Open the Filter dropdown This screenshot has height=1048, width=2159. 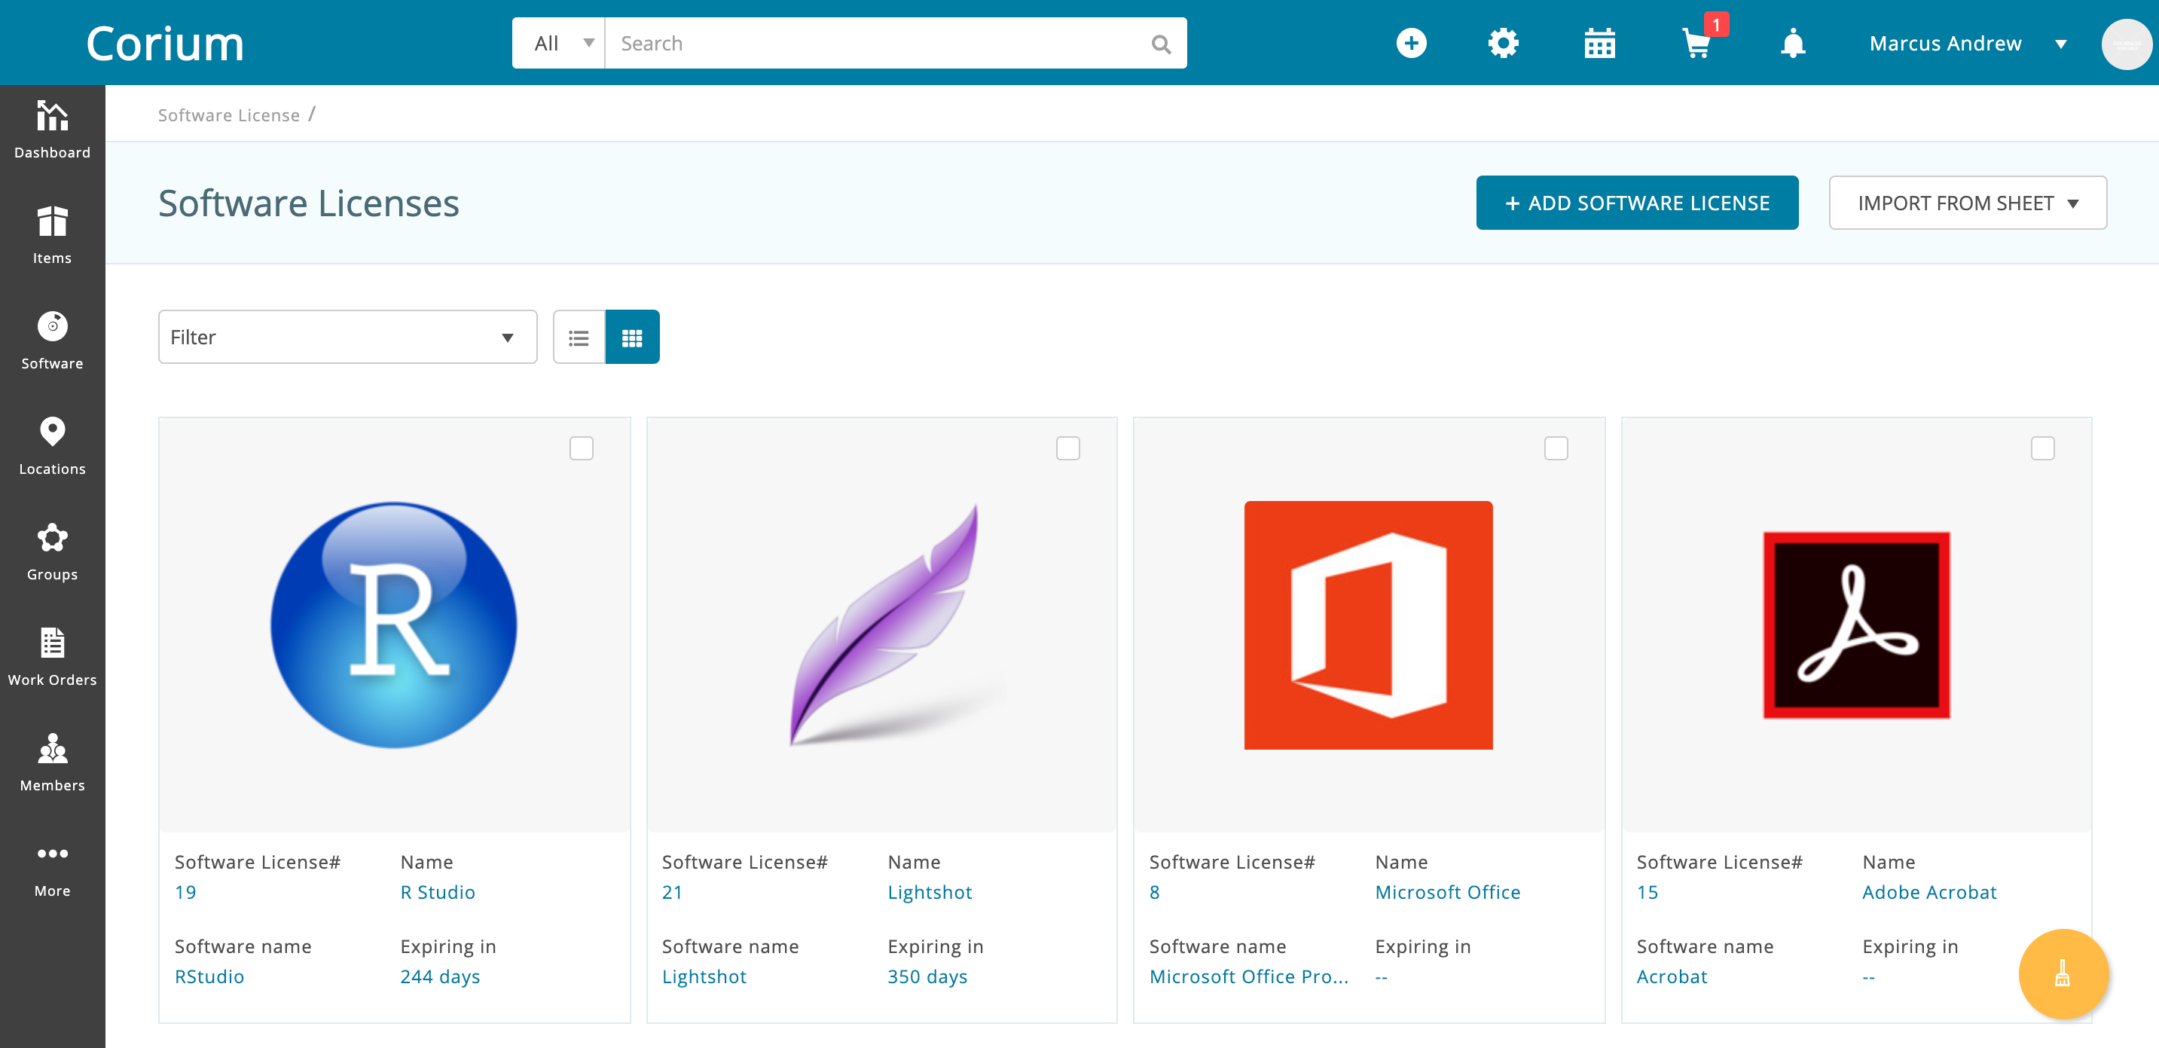[348, 337]
